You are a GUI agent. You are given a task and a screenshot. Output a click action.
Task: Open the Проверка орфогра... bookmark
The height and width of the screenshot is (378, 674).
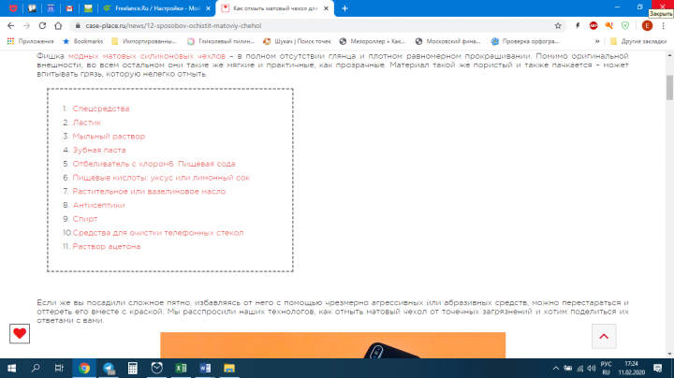[x=525, y=41]
